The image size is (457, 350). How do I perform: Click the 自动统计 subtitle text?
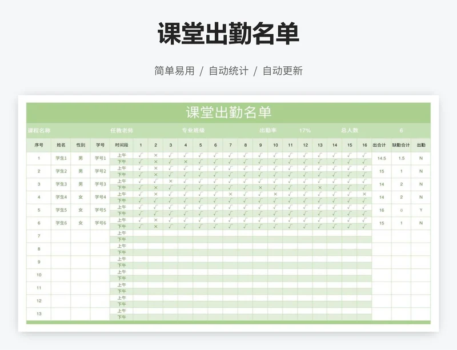click(x=228, y=71)
